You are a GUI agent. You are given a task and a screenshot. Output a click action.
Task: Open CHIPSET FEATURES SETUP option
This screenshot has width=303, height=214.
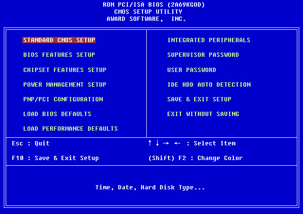[x=65, y=70]
